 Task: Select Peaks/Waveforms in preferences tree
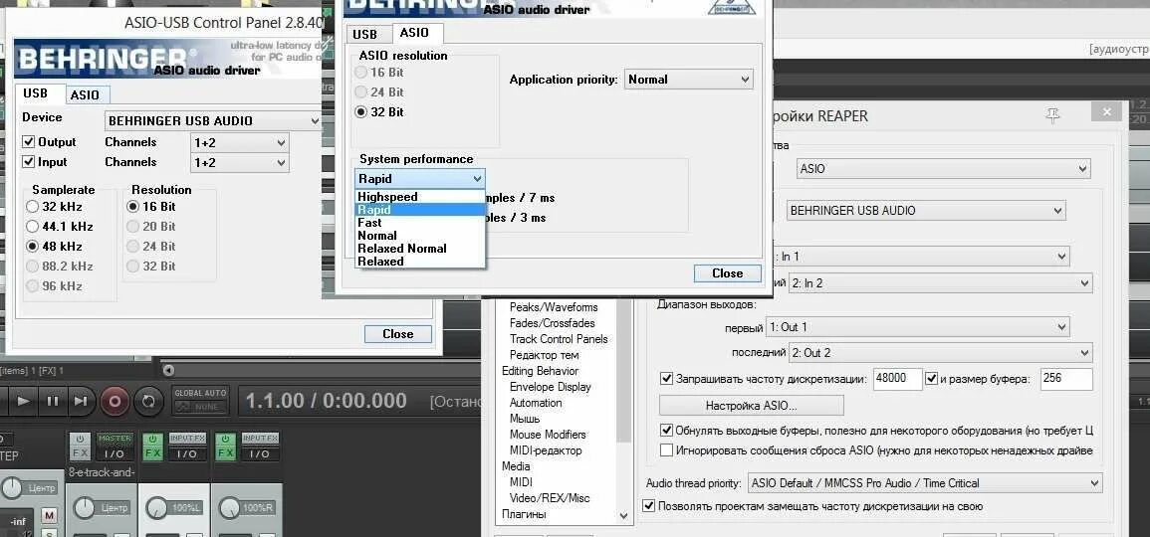pos(554,307)
